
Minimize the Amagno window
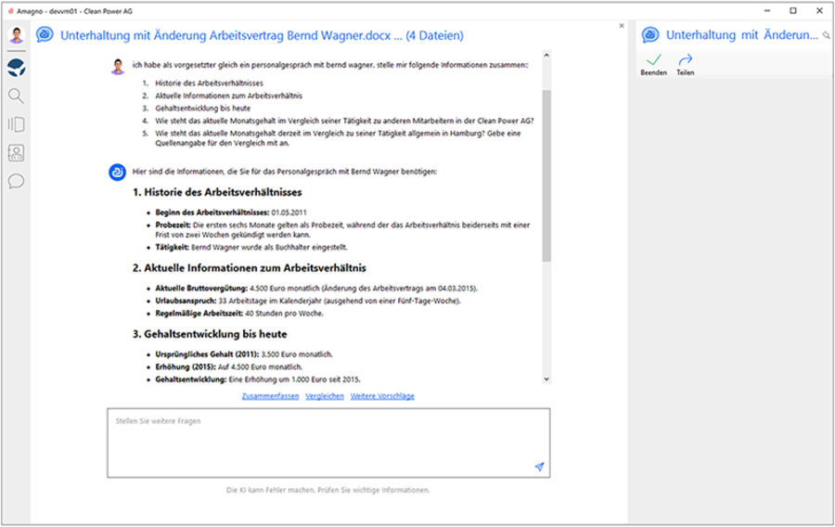pyautogui.click(x=767, y=10)
